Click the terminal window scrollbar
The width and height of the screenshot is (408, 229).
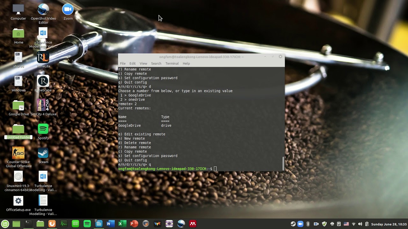coord(283,163)
